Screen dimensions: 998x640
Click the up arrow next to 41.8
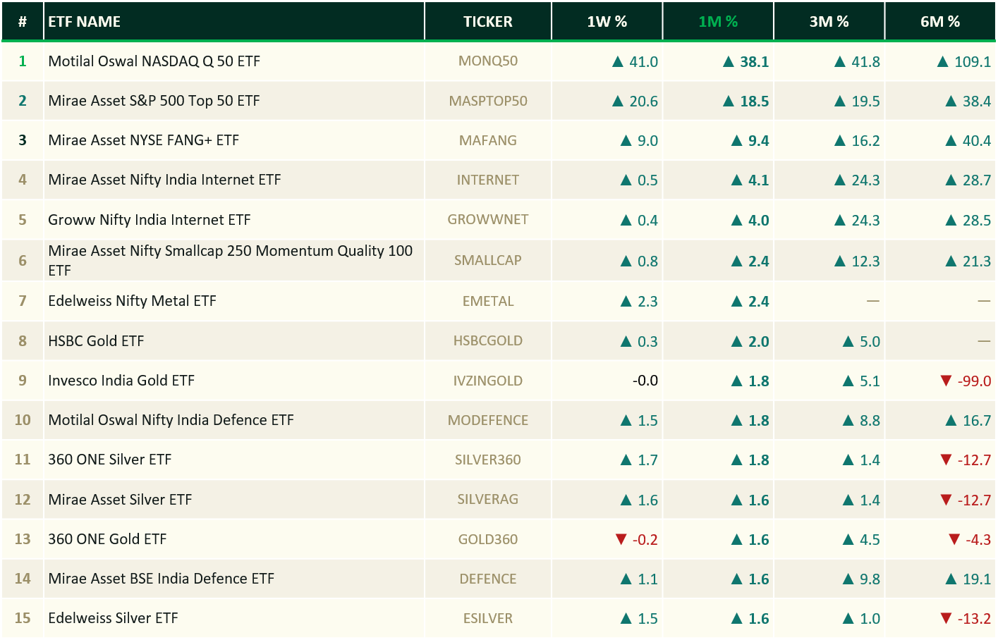click(840, 62)
